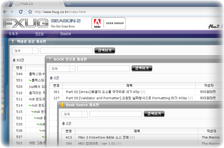This screenshot has width=224, height=148.
Task: Click 작성자 column header in BOOK 정오표
Action: [x=209, y=85]
